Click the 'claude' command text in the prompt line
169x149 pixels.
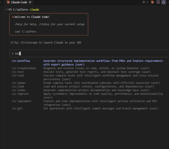point(34,10)
